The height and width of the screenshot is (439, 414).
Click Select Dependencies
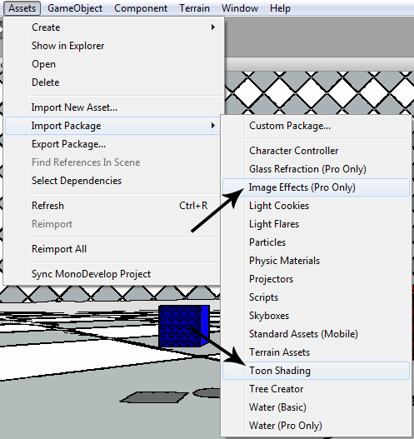[x=112, y=181]
